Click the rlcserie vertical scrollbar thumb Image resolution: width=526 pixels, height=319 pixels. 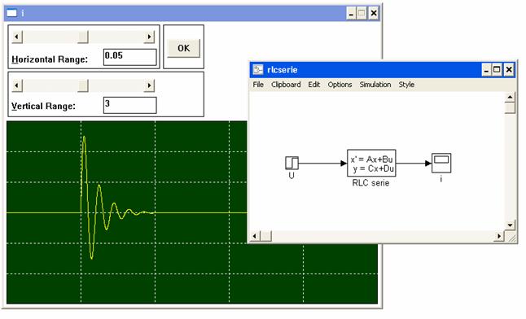click(510, 108)
